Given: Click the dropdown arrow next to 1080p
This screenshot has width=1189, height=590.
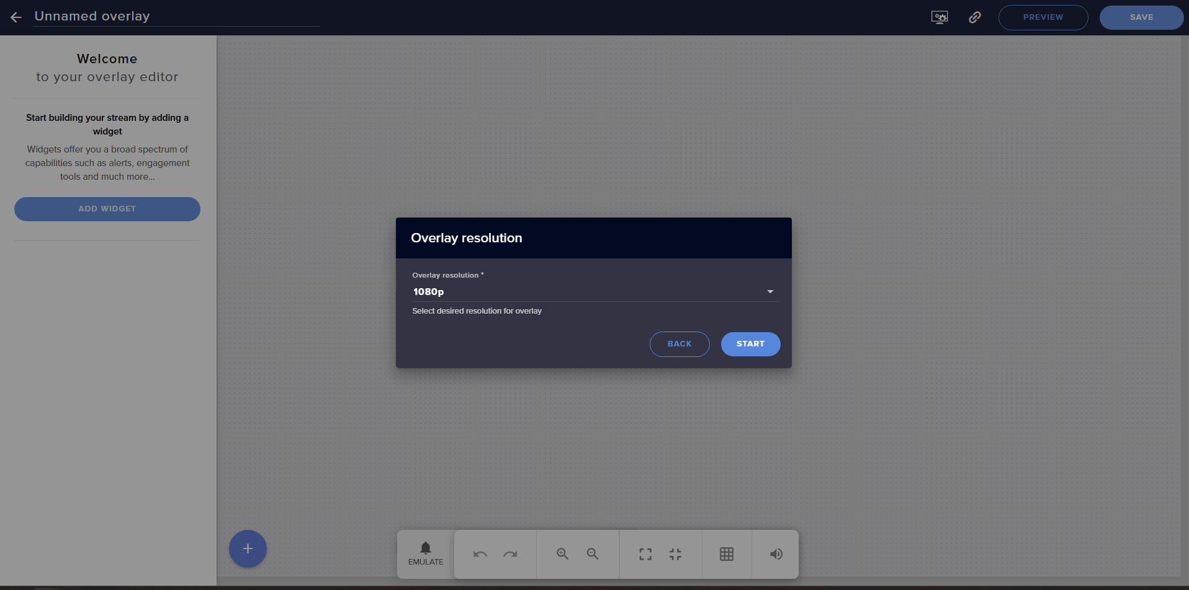Looking at the screenshot, I should point(770,291).
